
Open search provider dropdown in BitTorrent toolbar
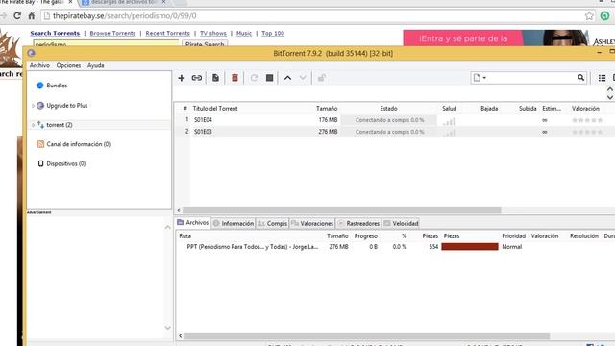[x=480, y=78]
